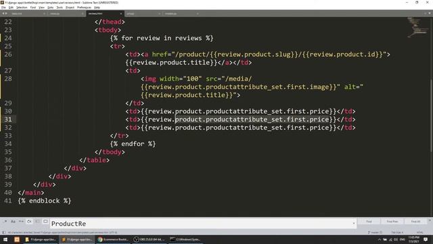Switch to the first editor tab
Viewport: 433px width, 244px height.
pyautogui.click(x=28, y=14)
